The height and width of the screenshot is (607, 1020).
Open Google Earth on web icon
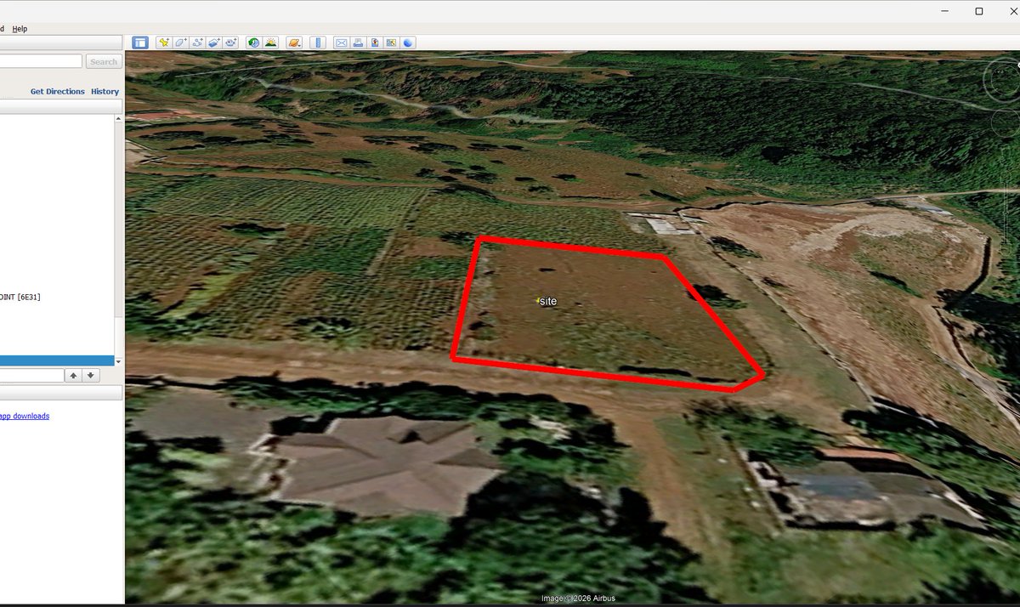click(x=408, y=43)
